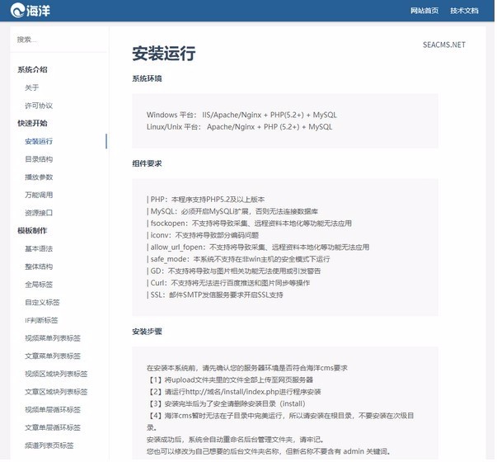Viewport: 497px width, 462px height.
Task: Click the Linux/Unix 平台 requirements line
Action: 241,127
